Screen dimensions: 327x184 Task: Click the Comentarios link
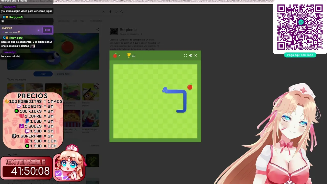pyautogui.click(x=94, y=146)
